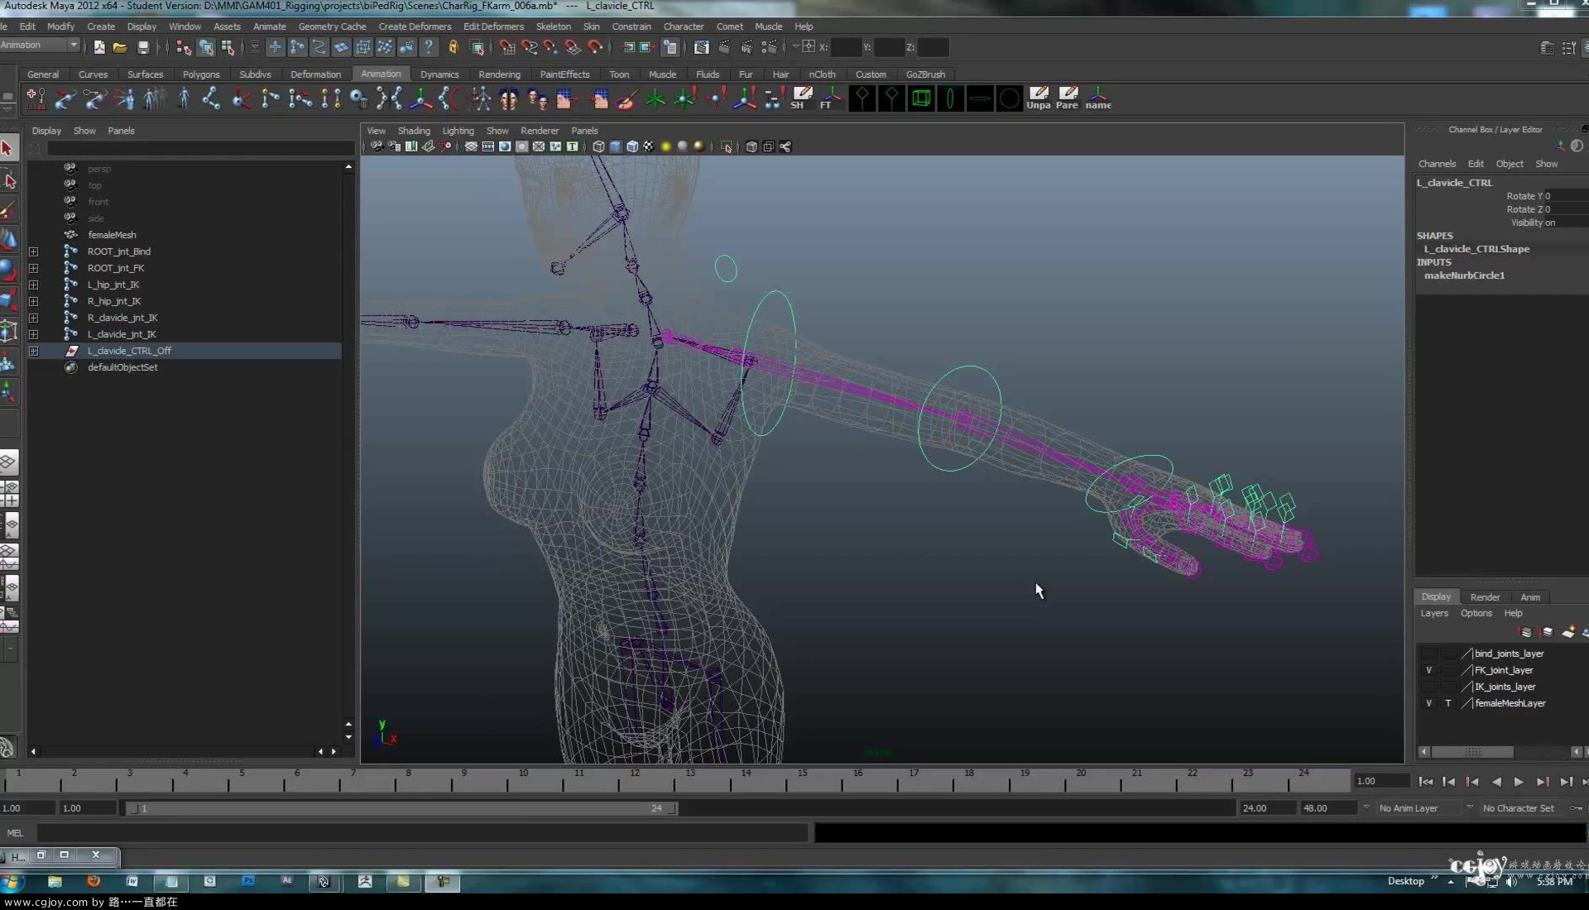Expand R_clavicle_int_IK node
This screenshot has height=910, width=1589.
click(x=33, y=318)
